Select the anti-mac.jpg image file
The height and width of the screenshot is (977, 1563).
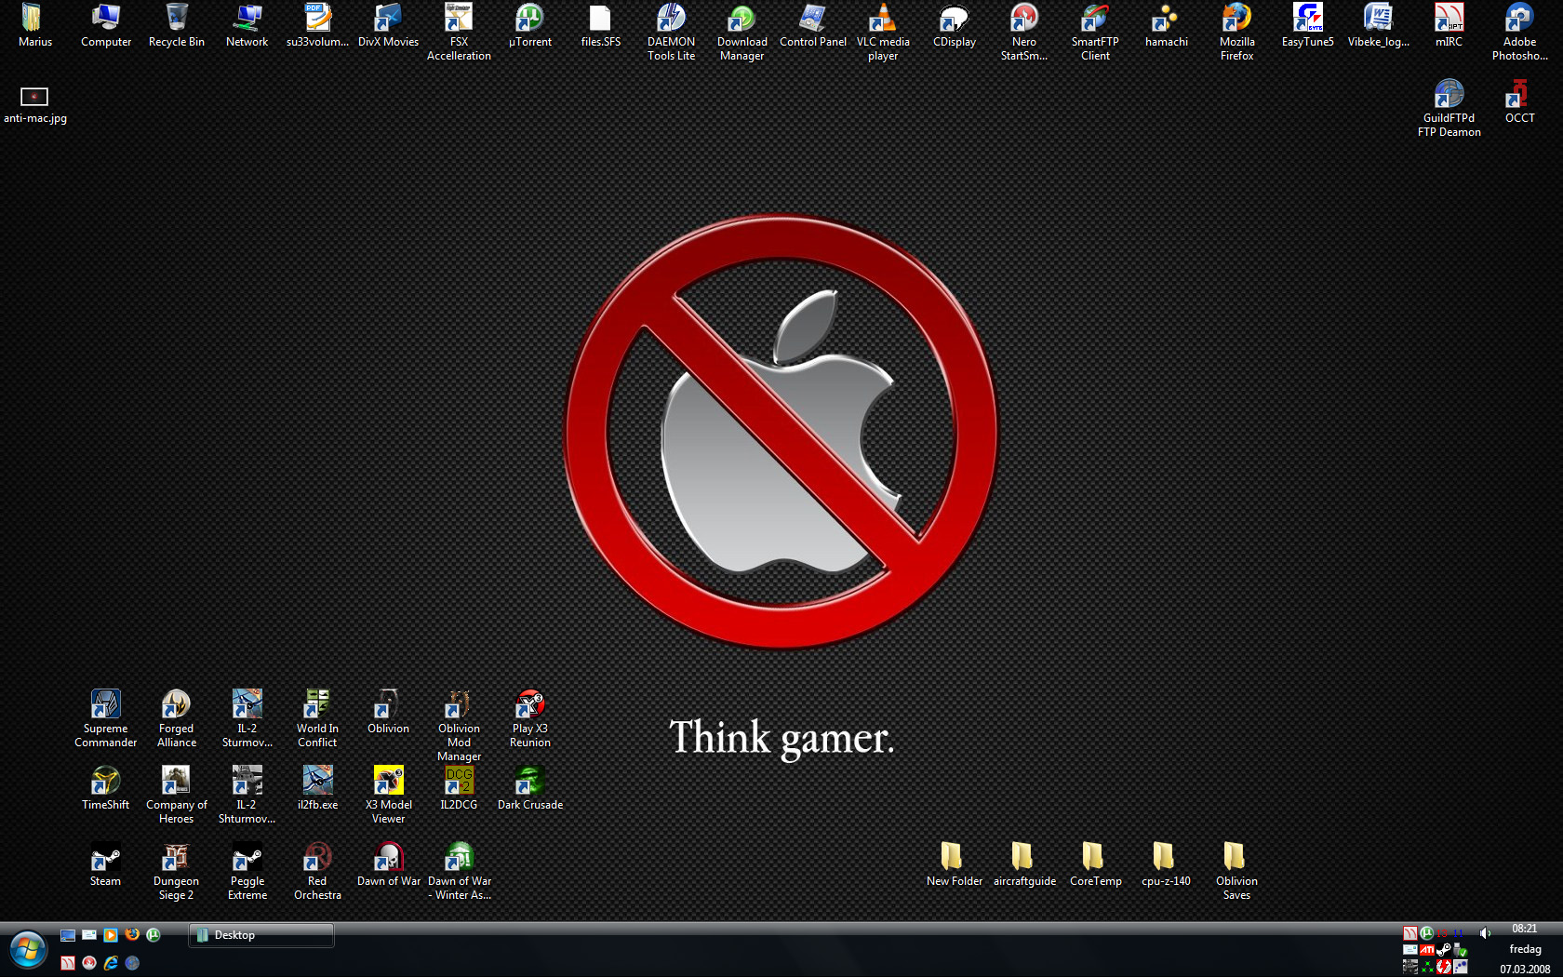click(34, 97)
